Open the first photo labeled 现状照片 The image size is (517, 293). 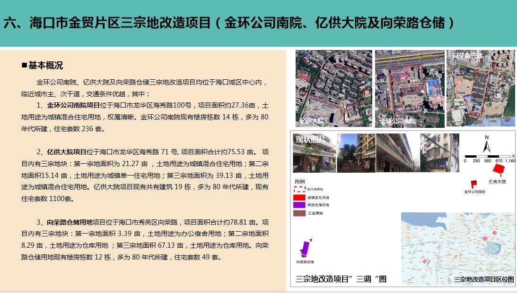click(x=314, y=153)
